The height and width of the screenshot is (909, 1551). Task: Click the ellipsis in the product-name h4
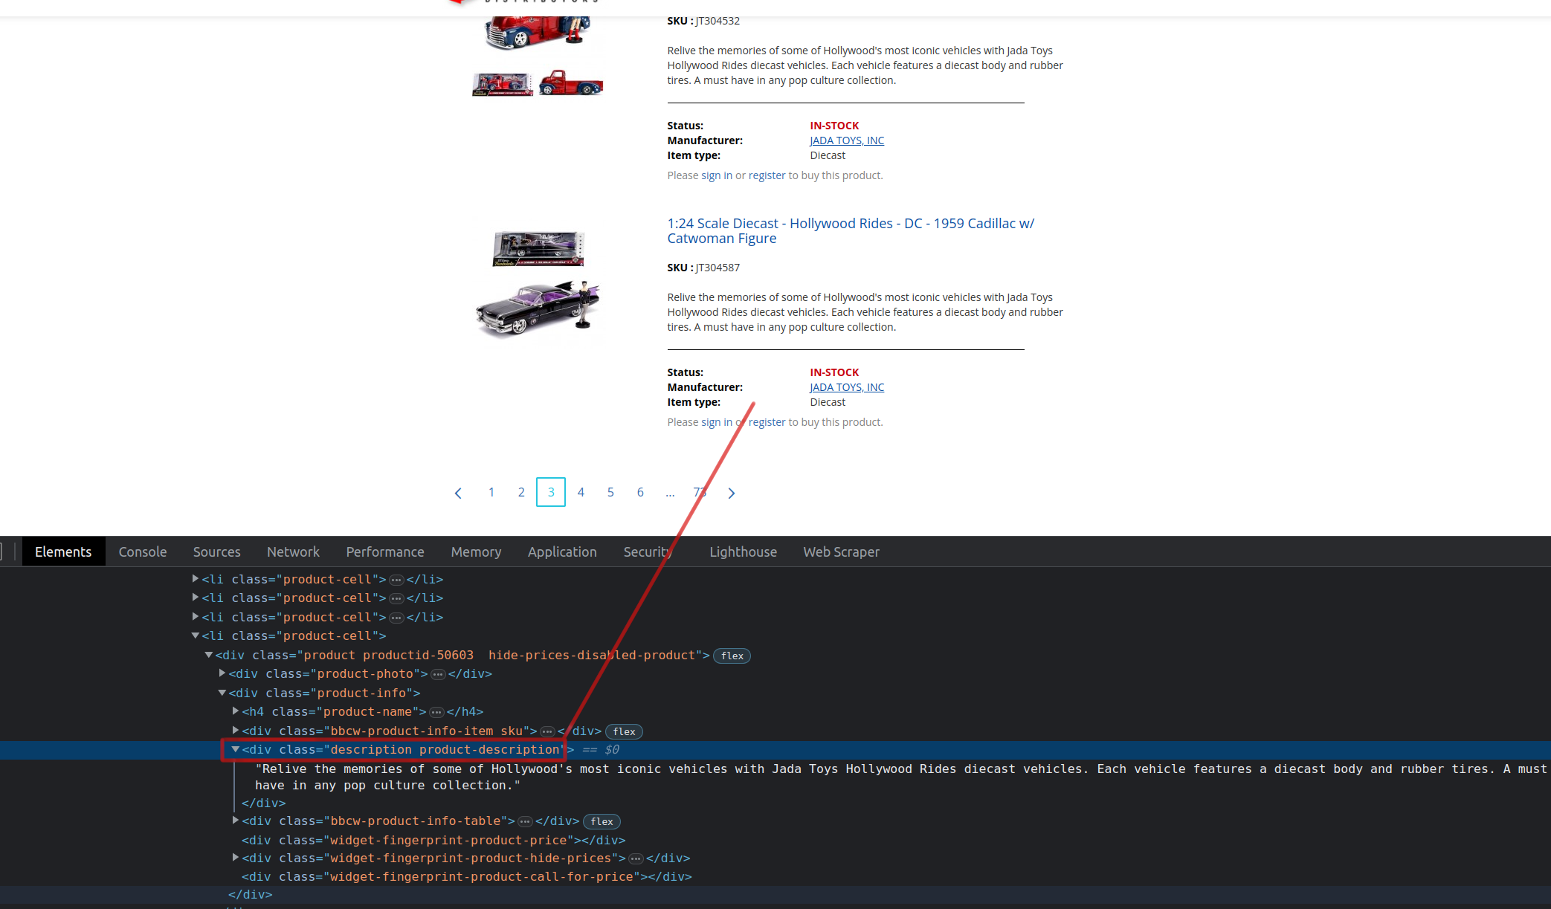(x=436, y=712)
